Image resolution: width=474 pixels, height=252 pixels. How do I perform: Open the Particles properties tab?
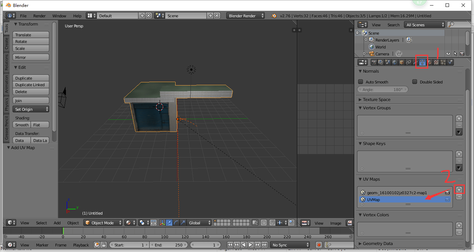click(443, 62)
